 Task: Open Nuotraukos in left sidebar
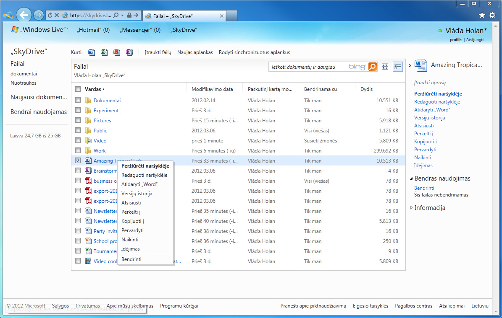point(24,83)
